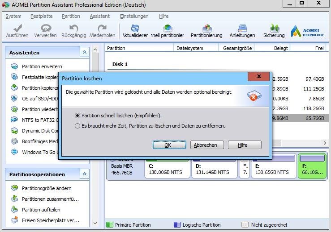Click the Partition aufteilen icon
The image size is (331, 232).
click(x=14, y=209)
